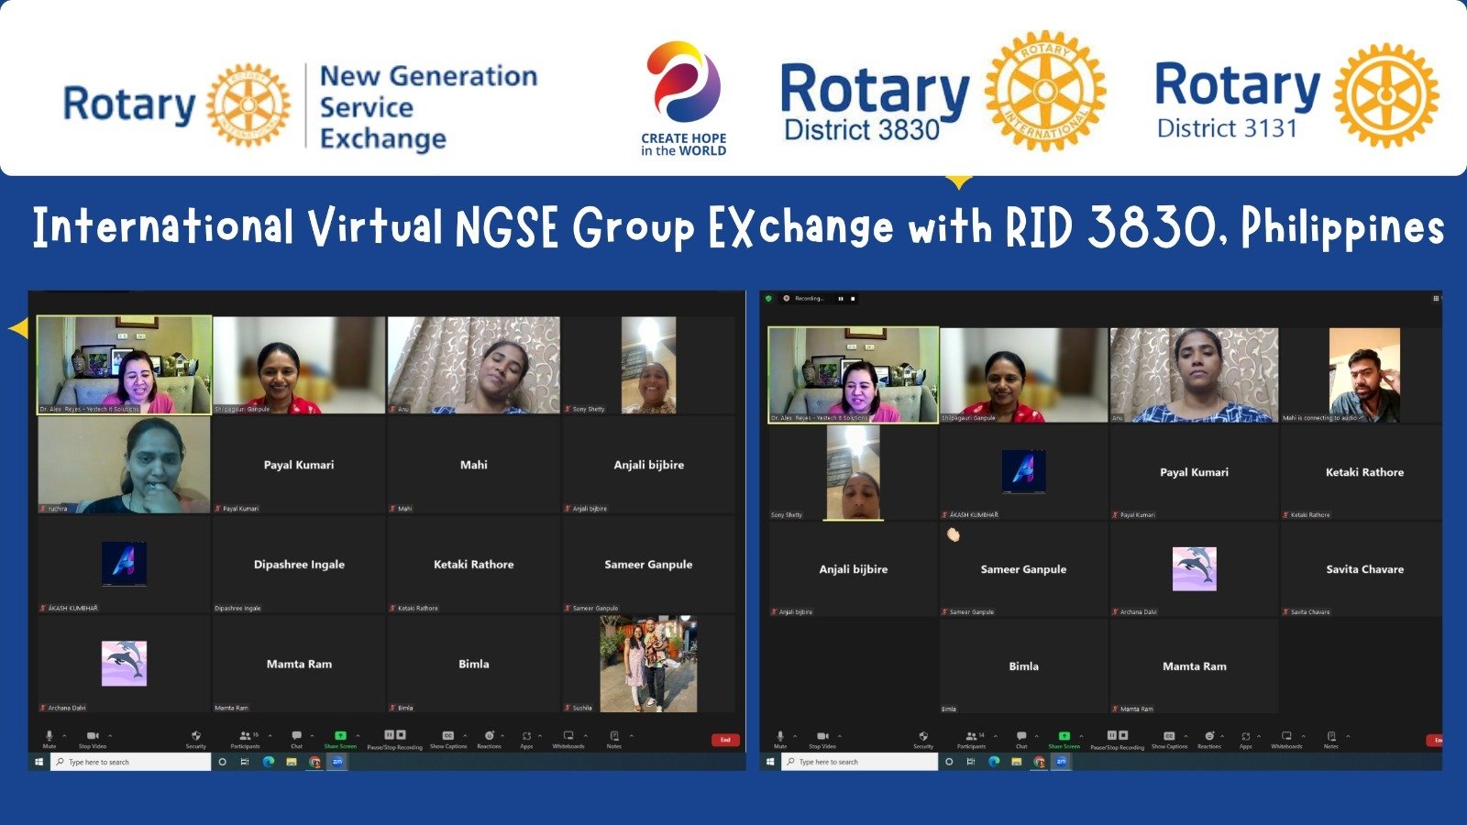
Task: Expand Participants arrow in left Zoom window
Action: point(270,735)
